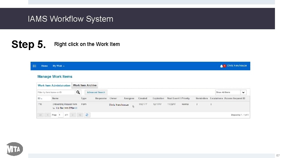Click the Chris Newhouse owner cell
The width and height of the screenshot is (282, 158).
[119, 105]
